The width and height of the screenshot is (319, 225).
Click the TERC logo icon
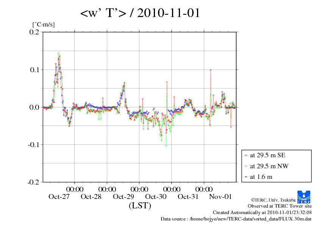[304, 197]
